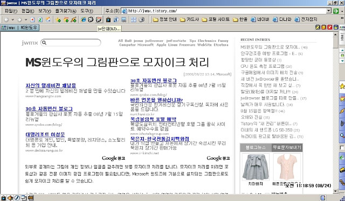
Task: Open the 정보 안내 links folder
Action: pos(165,19)
